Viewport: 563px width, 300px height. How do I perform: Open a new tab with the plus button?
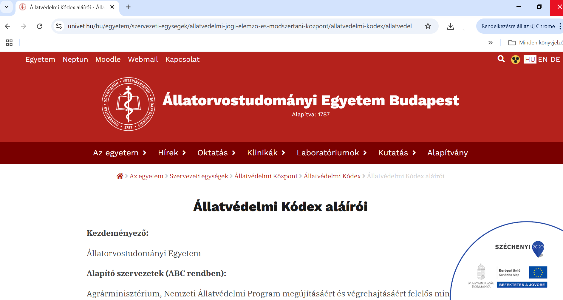coord(128,7)
